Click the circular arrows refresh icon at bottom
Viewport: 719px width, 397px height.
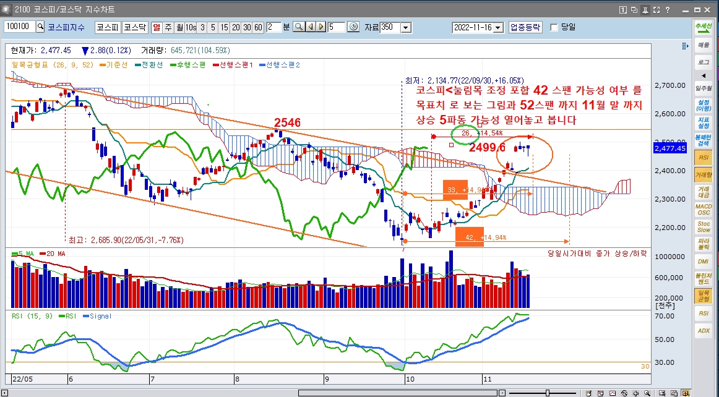click(x=624, y=393)
